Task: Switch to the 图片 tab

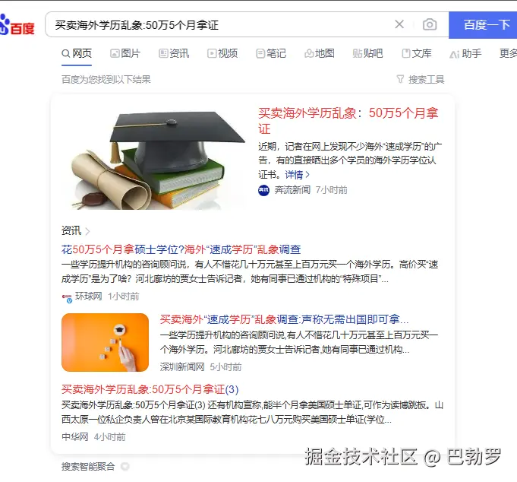Action: 125,53
